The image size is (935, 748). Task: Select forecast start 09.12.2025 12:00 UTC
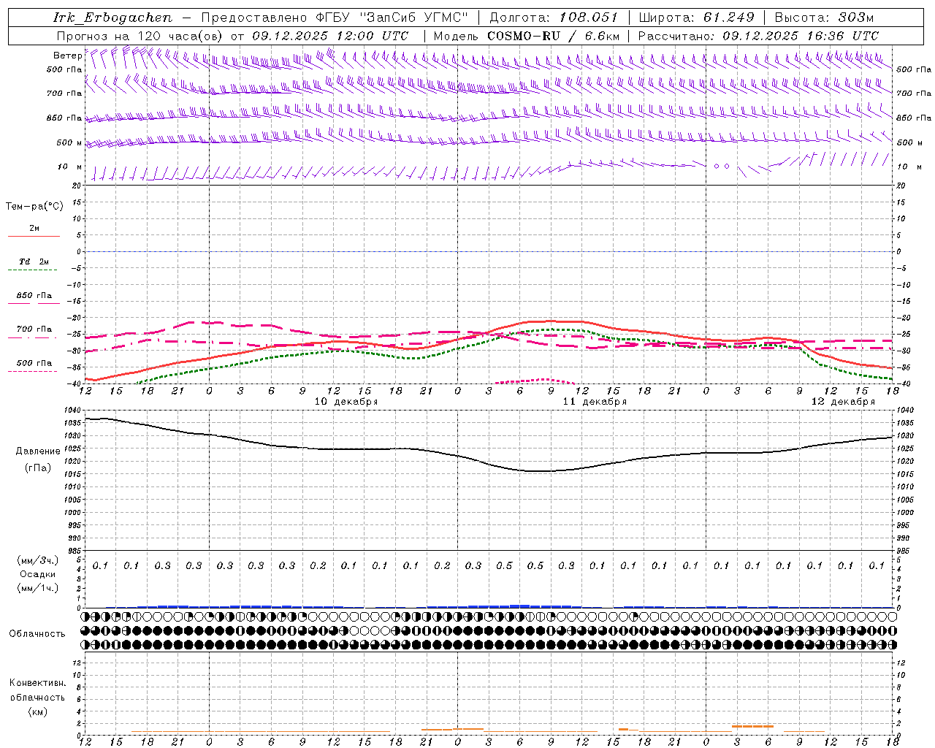coord(330,36)
